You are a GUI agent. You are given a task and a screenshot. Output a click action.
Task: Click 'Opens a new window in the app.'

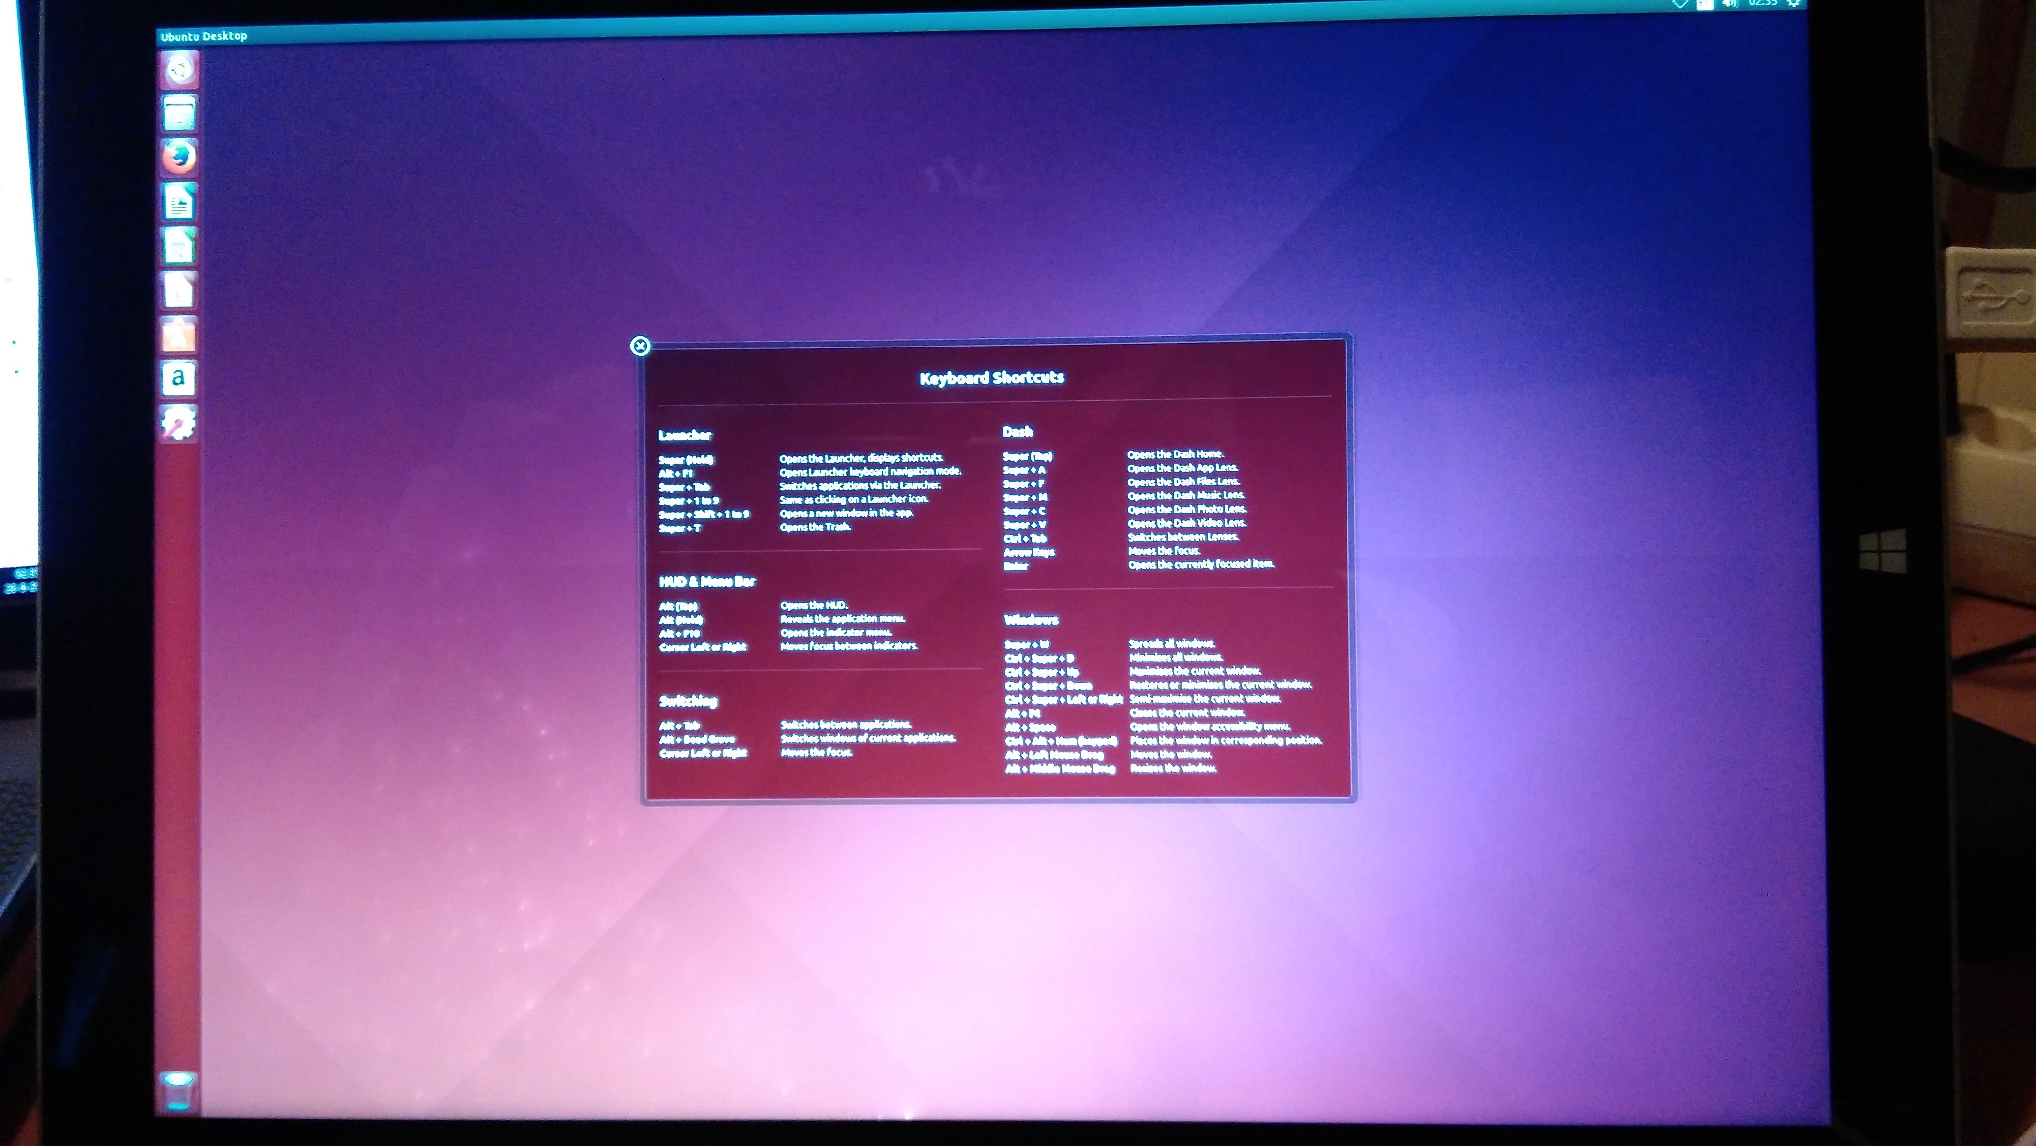[x=847, y=514]
